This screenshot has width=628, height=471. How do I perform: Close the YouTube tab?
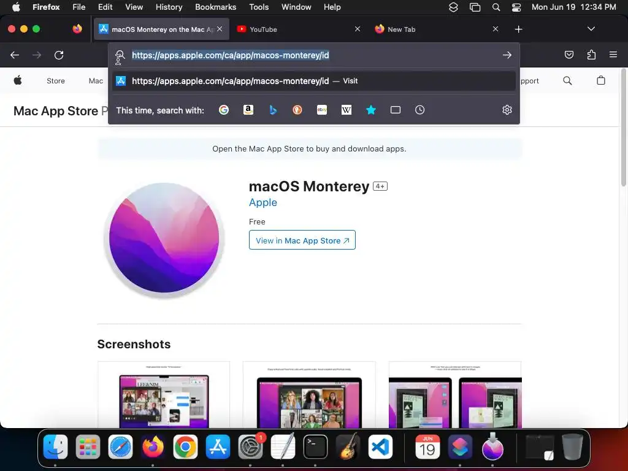[x=358, y=29]
